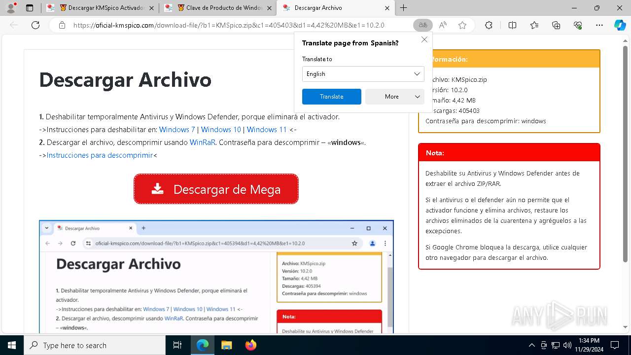The width and height of the screenshot is (631, 355).
Task: Show hidden tray icons chevron
Action: click(531, 345)
